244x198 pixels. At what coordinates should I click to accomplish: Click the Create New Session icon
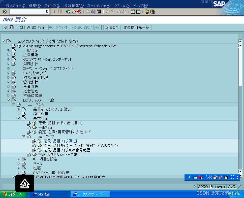(133, 12)
